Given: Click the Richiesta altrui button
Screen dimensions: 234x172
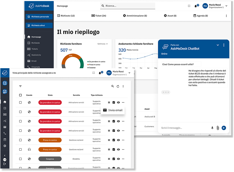Looking at the screenshot, I should click(39, 26).
